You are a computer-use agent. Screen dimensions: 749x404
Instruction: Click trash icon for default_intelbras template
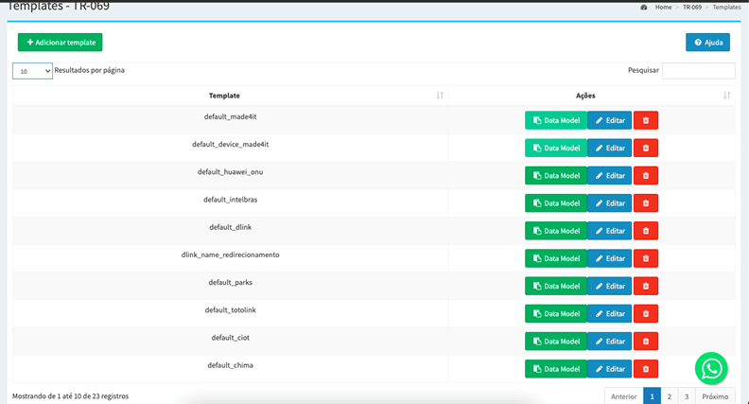(645, 203)
